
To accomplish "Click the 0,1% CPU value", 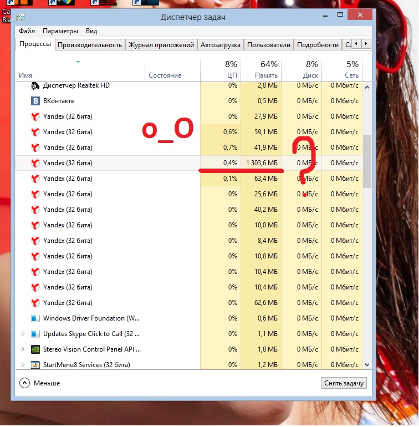I will (x=231, y=179).
